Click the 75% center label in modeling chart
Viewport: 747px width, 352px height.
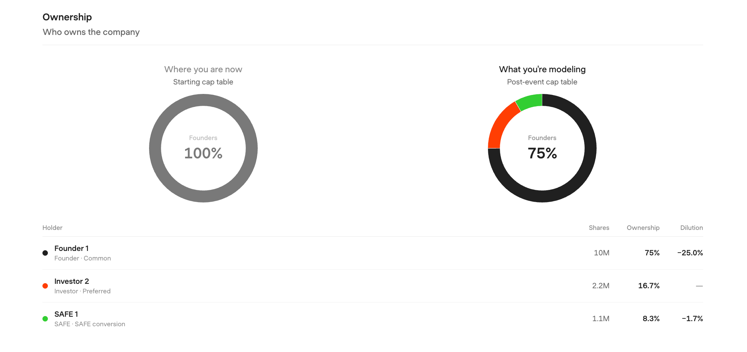[542, 153]
